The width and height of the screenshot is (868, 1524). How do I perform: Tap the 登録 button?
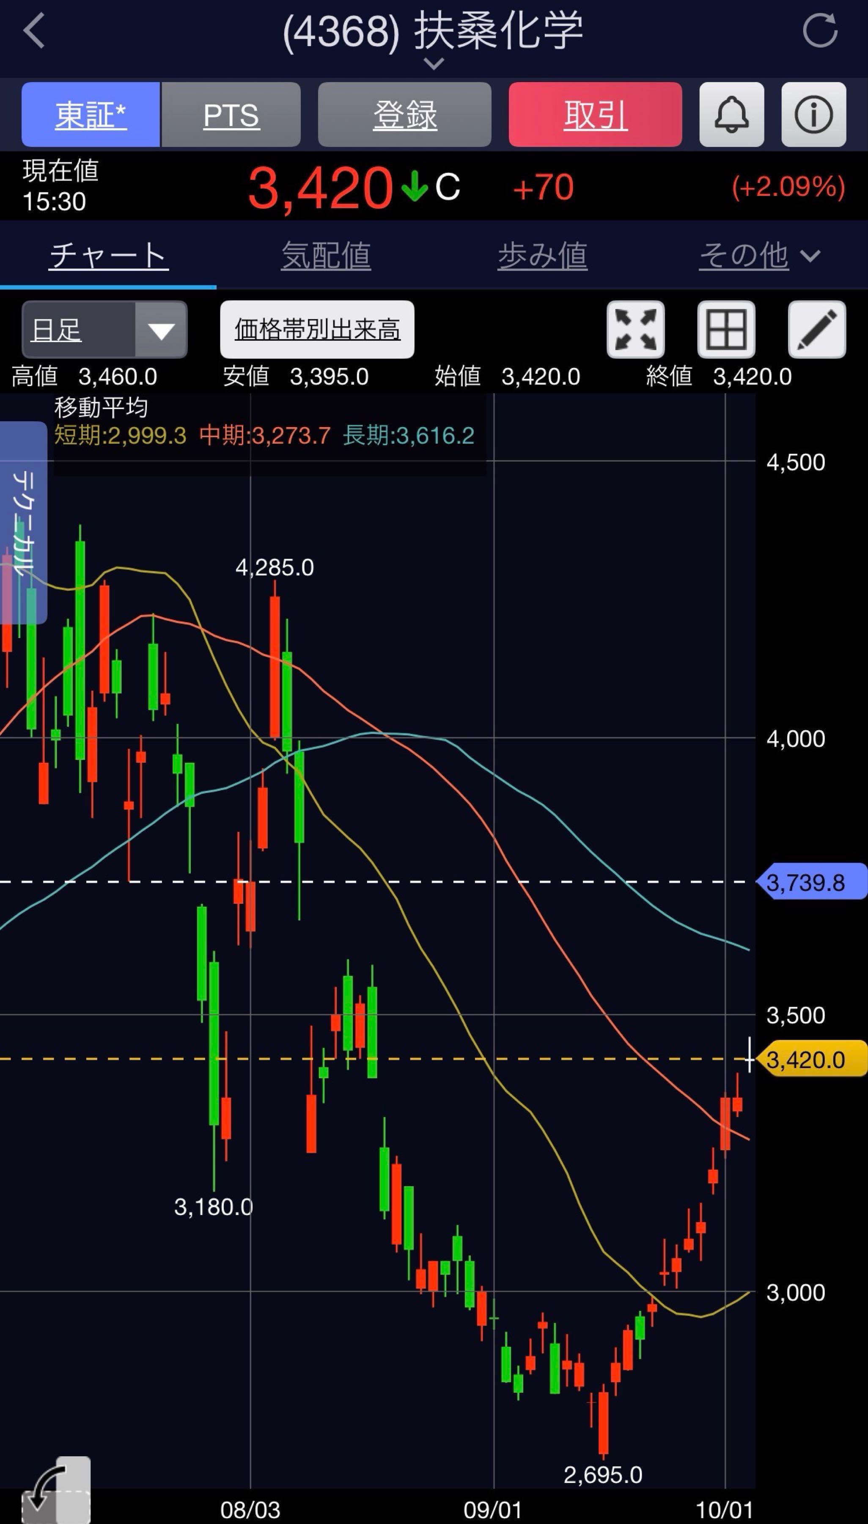click(405, 115)
